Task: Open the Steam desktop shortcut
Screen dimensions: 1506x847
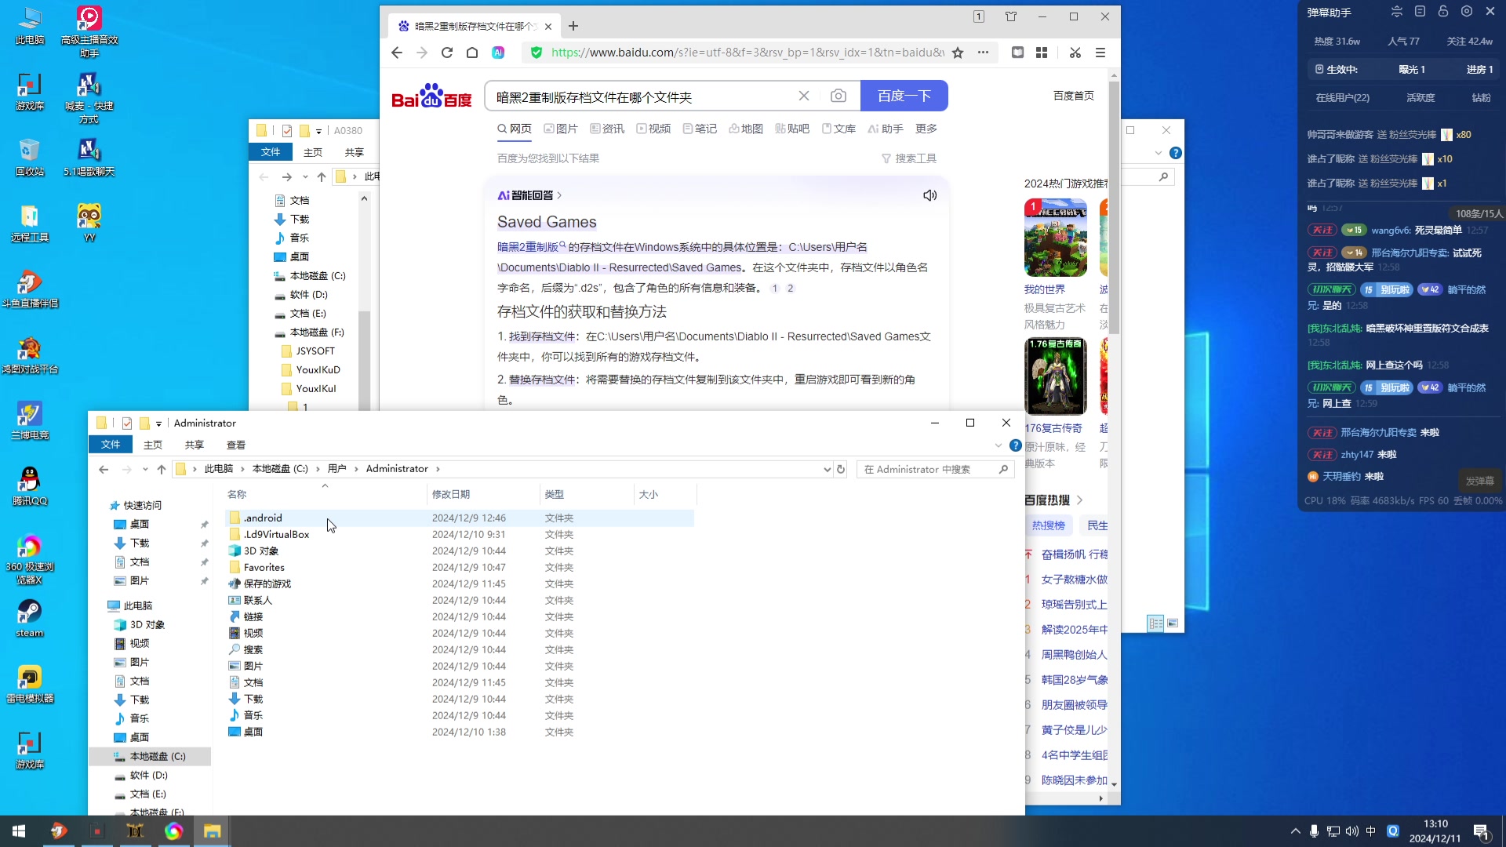Action: click(30, 618)
